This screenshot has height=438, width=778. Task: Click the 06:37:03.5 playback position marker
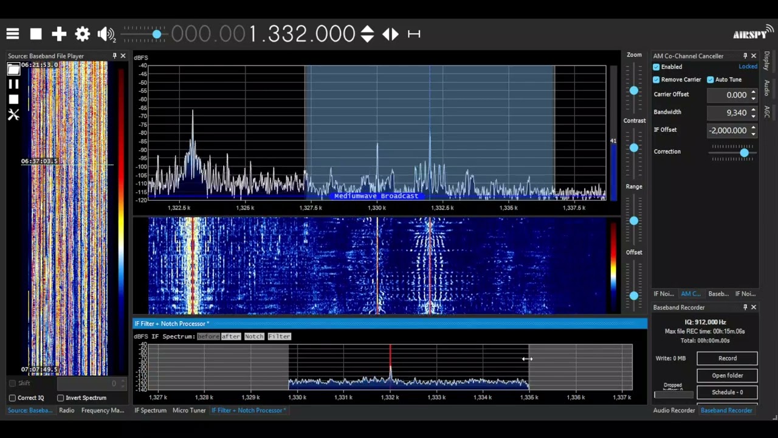click(x=40, y=161)
